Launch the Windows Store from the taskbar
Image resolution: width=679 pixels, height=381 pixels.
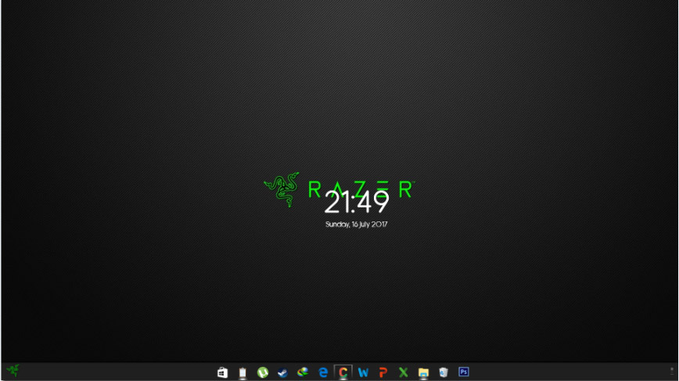(x=222, y=372)
